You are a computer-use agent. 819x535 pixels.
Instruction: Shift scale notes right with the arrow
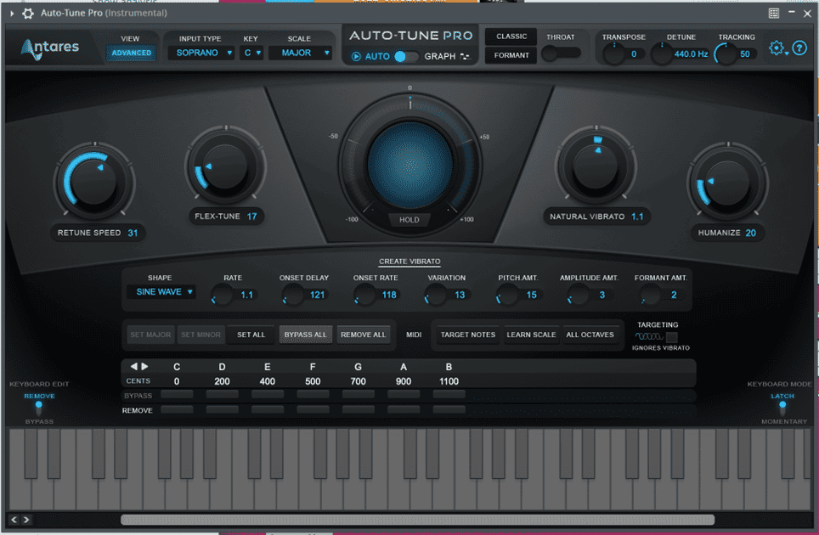click(144, 366)
